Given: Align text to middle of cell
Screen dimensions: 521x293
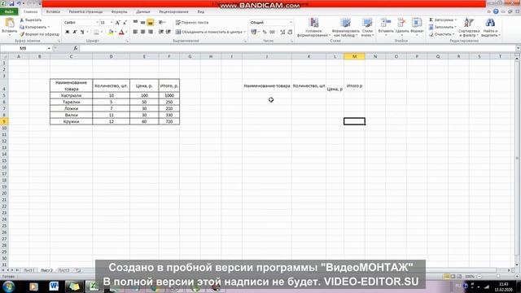Looking at the screenshot, I should coord(143,22).
